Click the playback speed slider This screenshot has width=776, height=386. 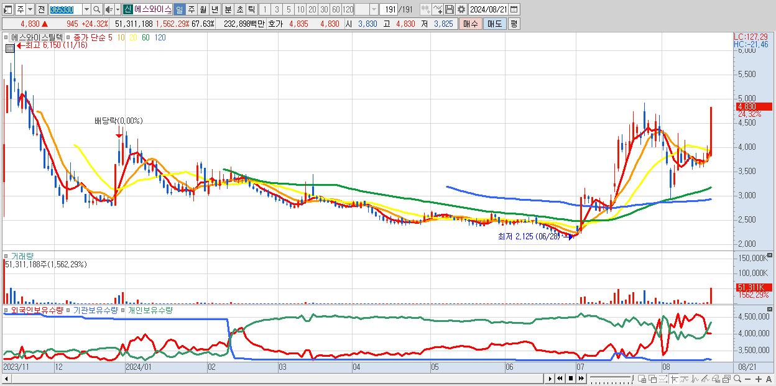coord(611,379)
